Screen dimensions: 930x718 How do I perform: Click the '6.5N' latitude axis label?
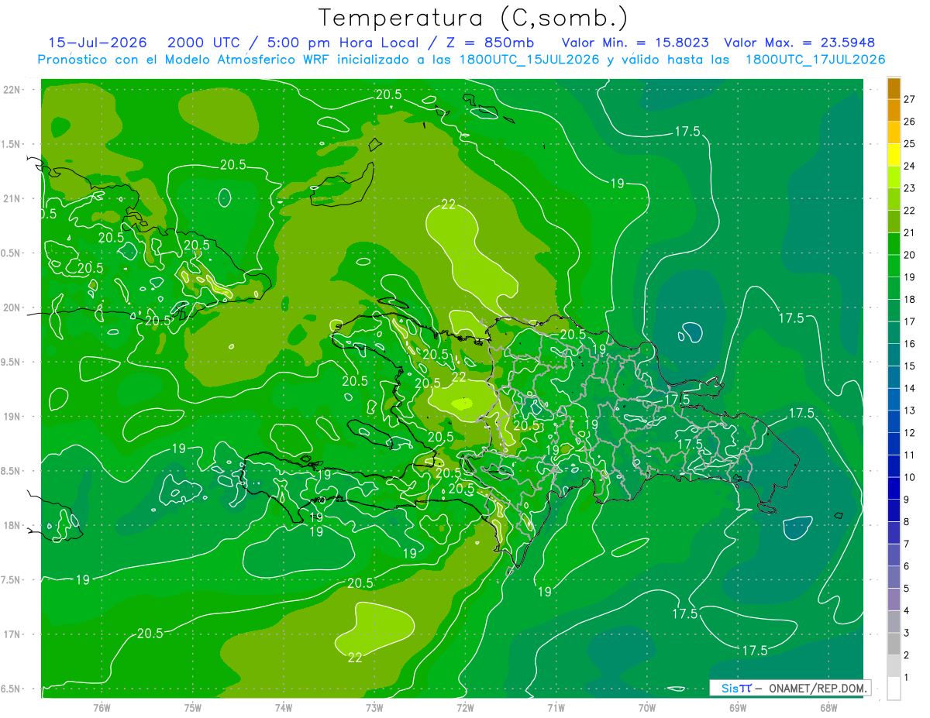pos(12,689)
